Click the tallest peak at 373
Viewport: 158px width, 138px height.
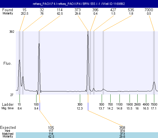click(88, 33)
